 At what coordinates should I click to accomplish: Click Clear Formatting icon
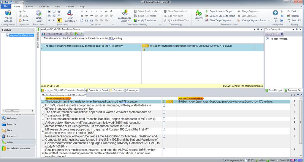70,13
